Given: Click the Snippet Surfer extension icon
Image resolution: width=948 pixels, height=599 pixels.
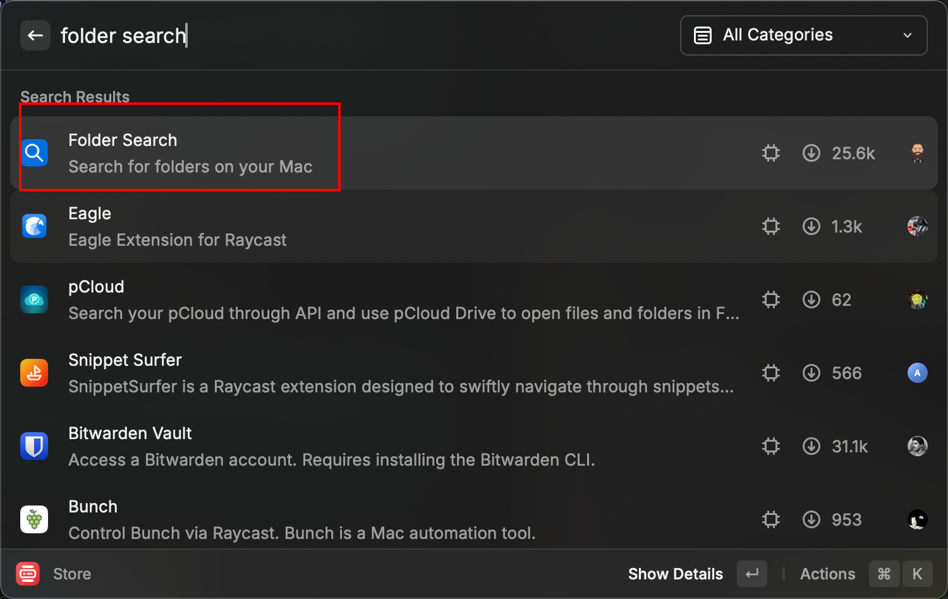Looking at the screenshot, I should click(34, 373).
